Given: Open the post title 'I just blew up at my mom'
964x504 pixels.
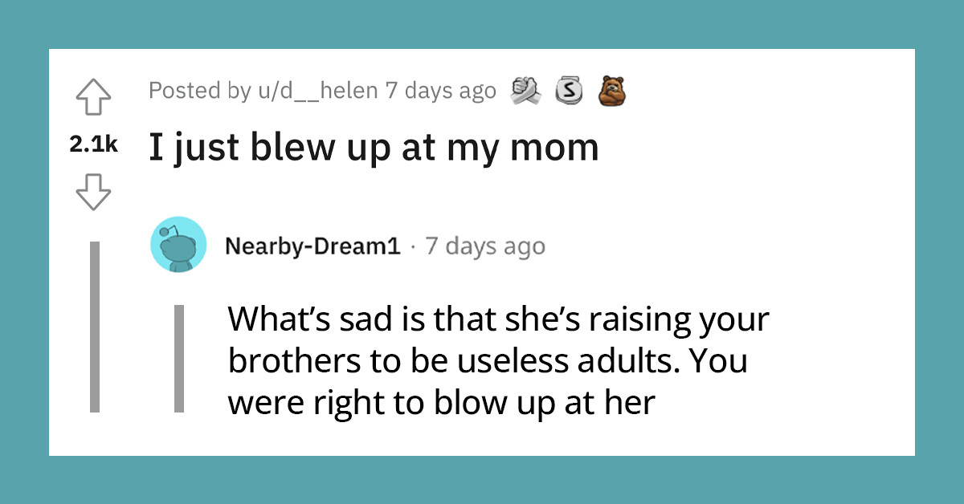Looking at the screenshot, I should [372, 147].
